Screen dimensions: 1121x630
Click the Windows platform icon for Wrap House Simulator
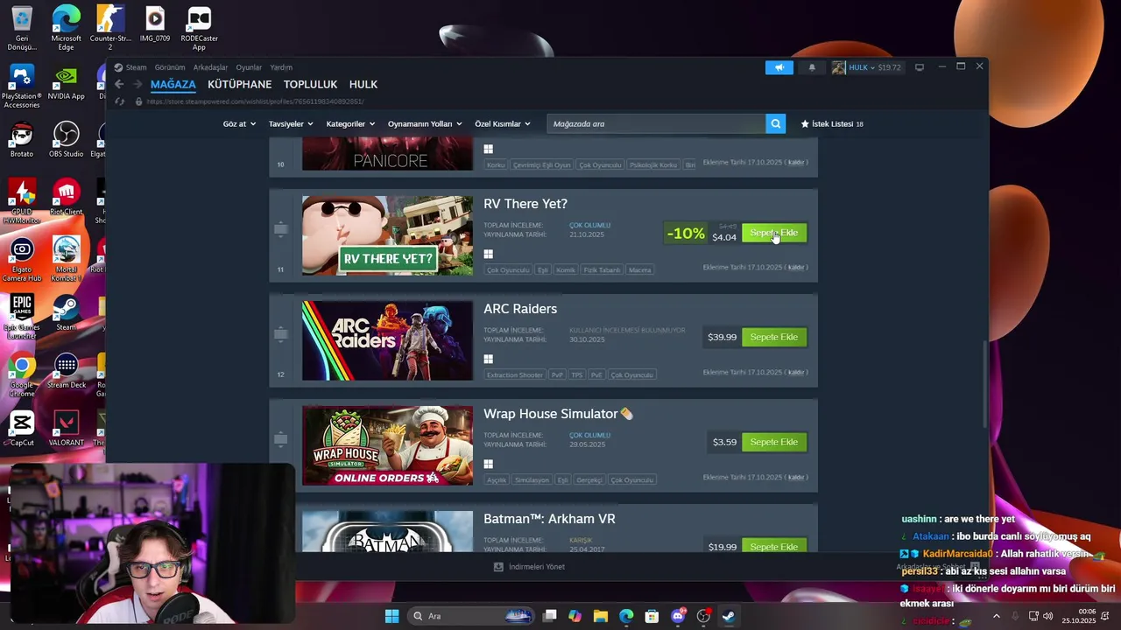point(489,464)
